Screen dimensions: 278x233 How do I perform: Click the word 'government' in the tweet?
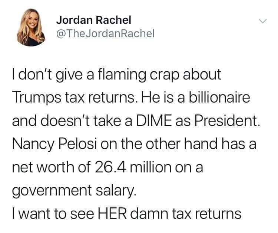pyautogui.click(x=52, y=191)
